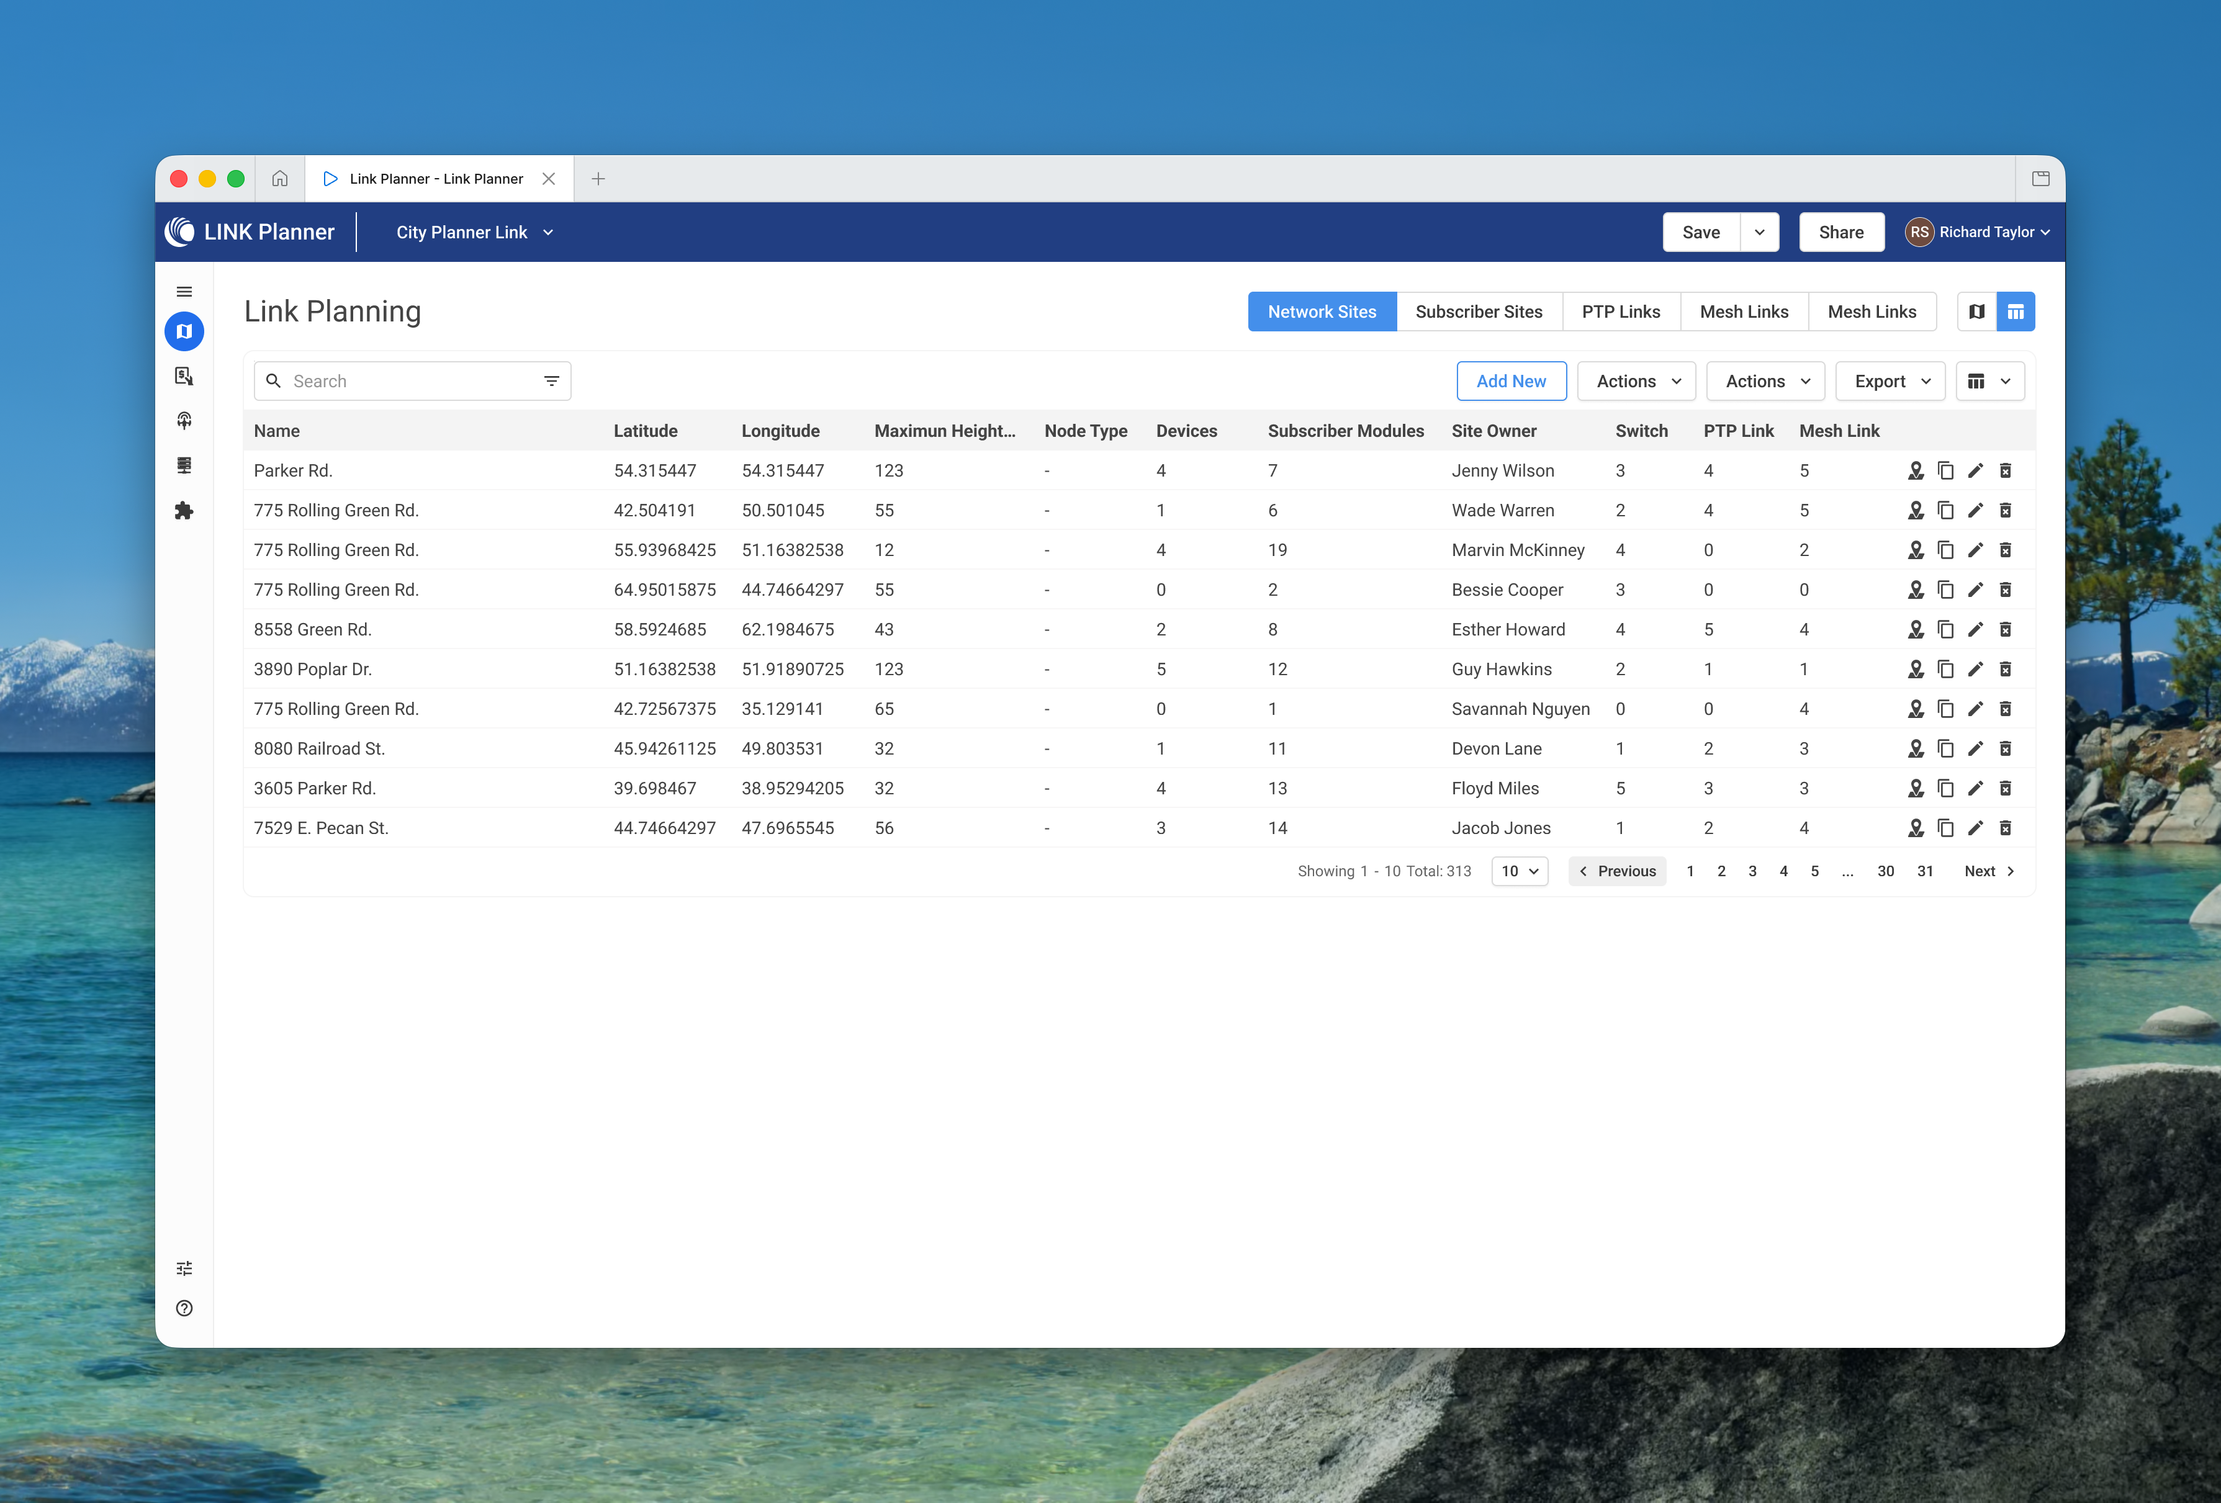Open the column layout dropdown
2221x1503 pixels.
(1989, 381)
